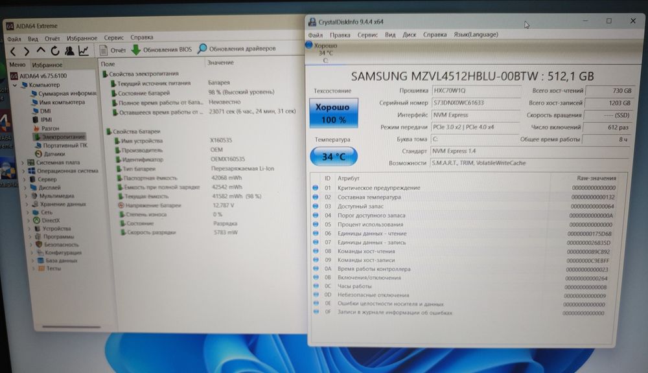
Task: Refresh the AIDA64 view
Action: (x=54, y=51)
